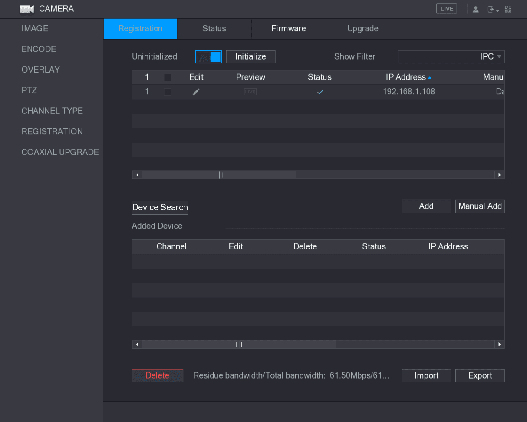
Task: Click the status checkmark for 192.168.1.108
Action: click(x=320, y=92)
